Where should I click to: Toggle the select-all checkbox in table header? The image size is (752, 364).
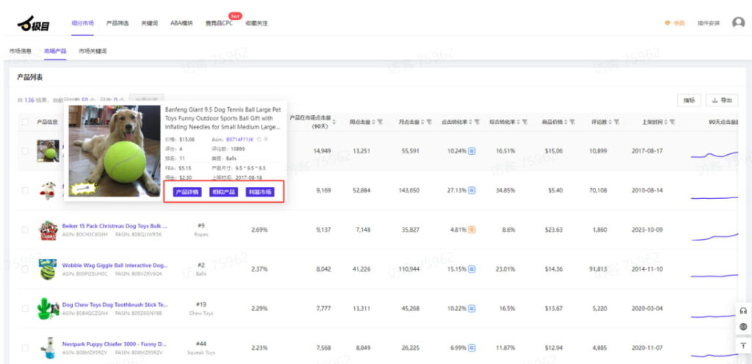click(25, 122)
